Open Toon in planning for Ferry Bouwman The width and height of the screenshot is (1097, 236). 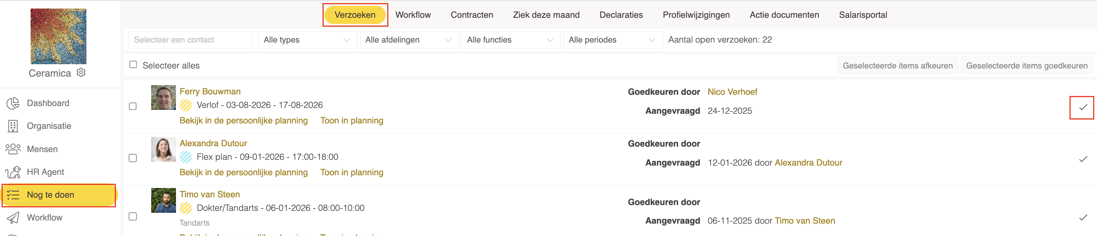click(351, 121)
